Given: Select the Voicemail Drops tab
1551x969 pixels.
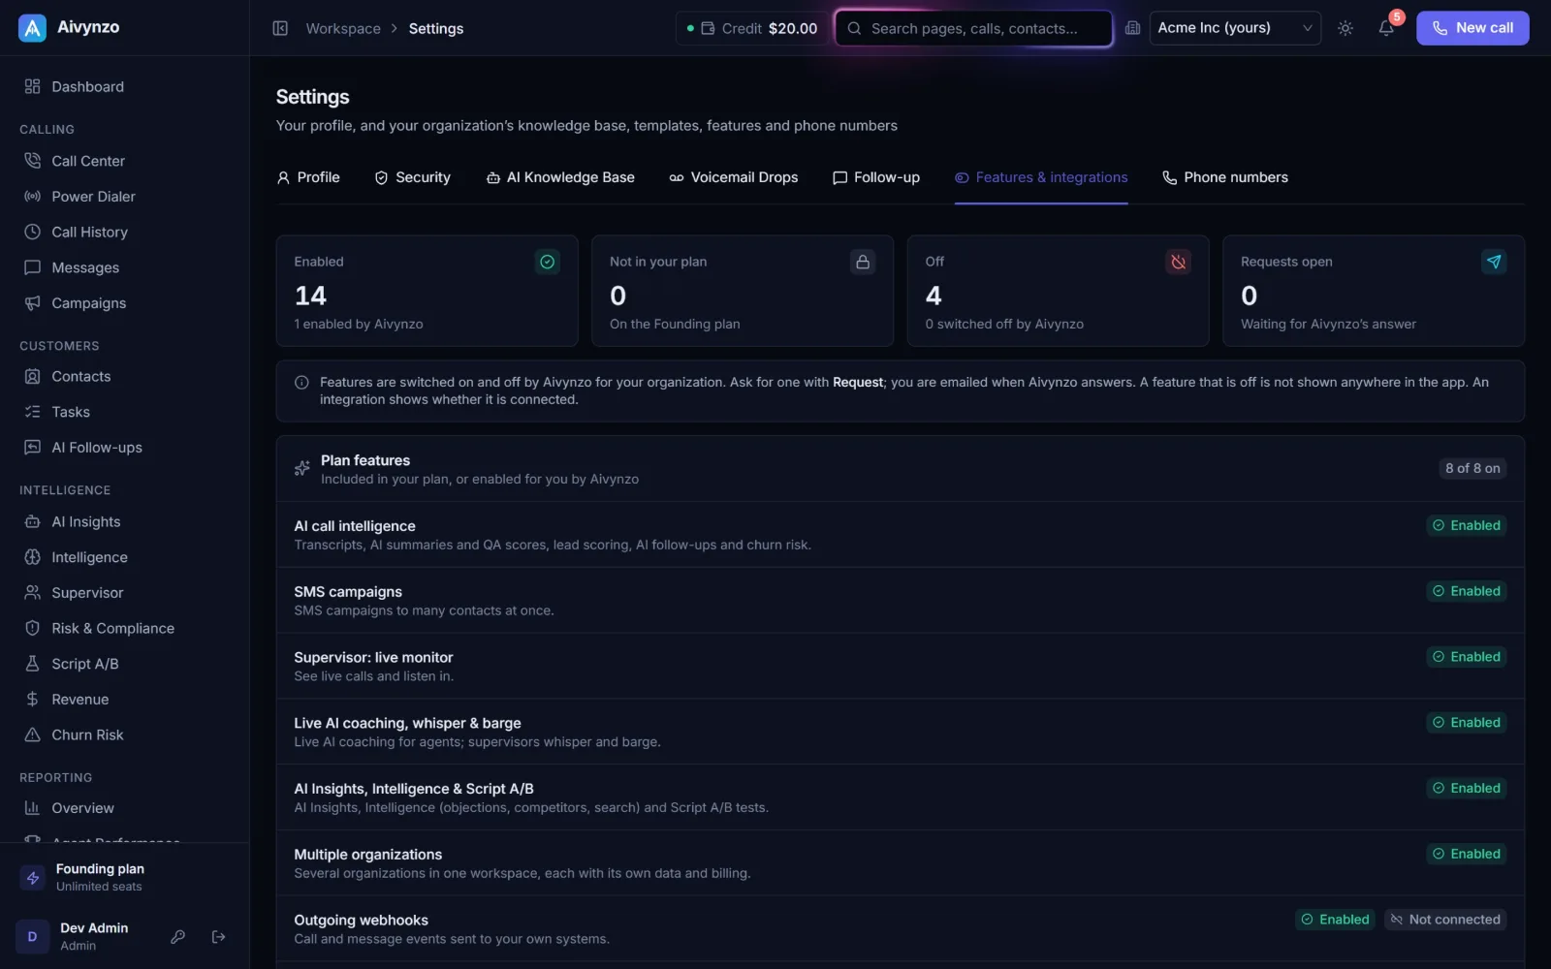Looking at the screenshot, I should tap(734, 177).
